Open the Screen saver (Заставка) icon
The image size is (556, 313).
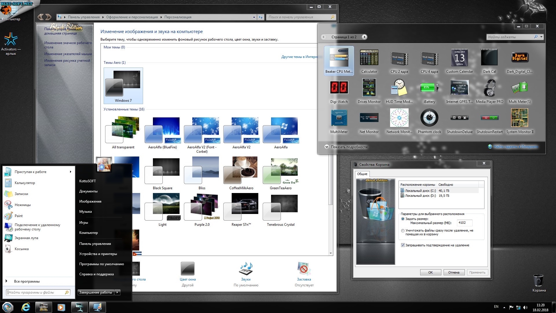[304, 269]
